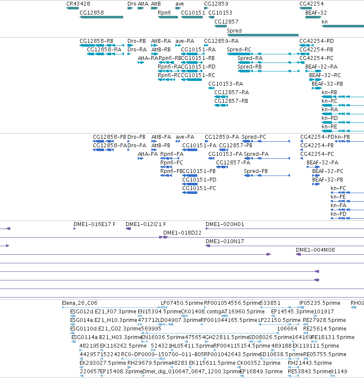
Task: Select the BEAF-32-RA transcript label
Action: (321, 67)
